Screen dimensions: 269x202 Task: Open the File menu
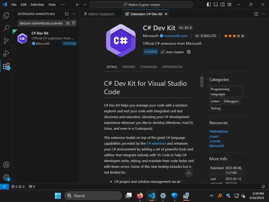pos(14,5)
